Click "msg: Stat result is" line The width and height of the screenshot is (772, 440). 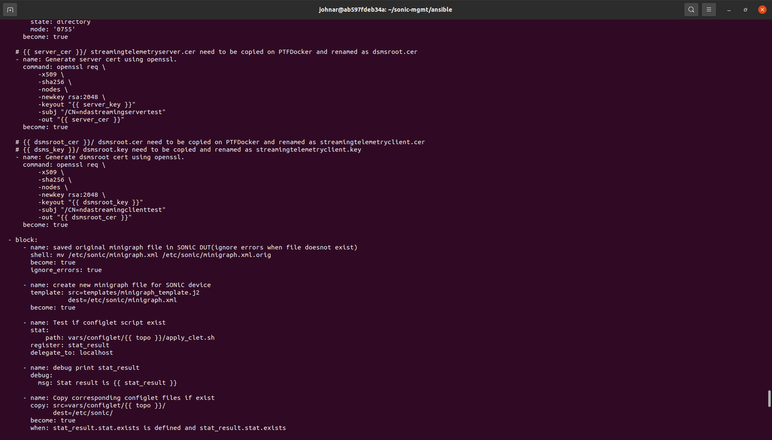coord(107,383)
